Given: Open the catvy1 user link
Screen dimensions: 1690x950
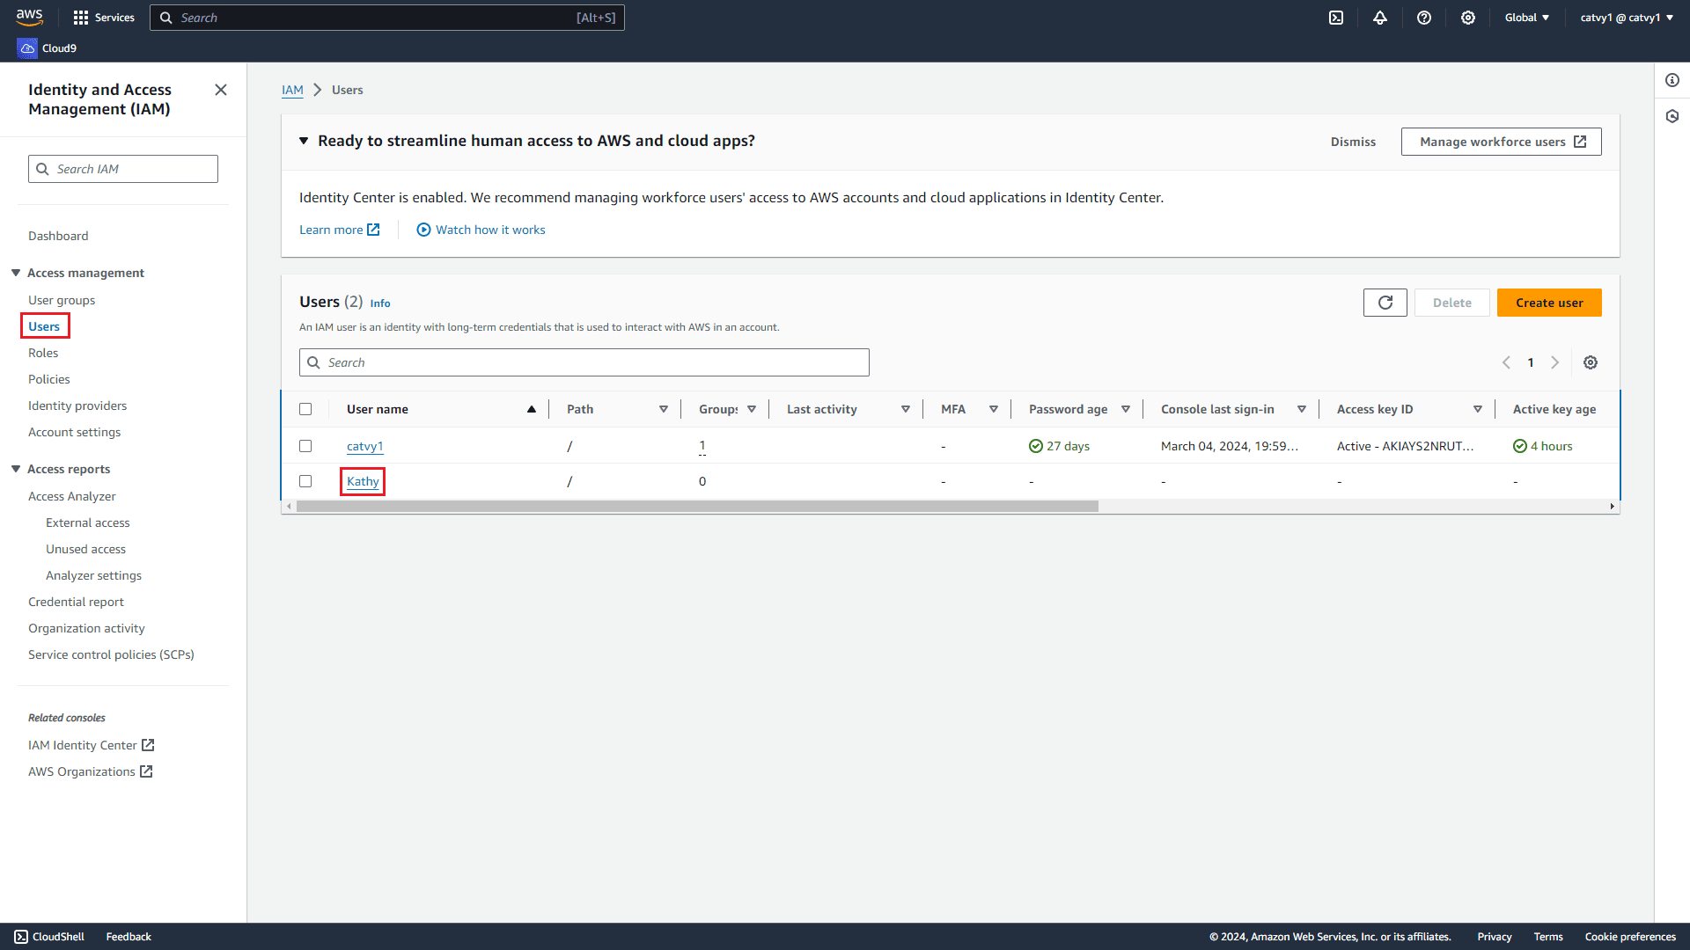Looking at the screenshot, I should [364, 446].
